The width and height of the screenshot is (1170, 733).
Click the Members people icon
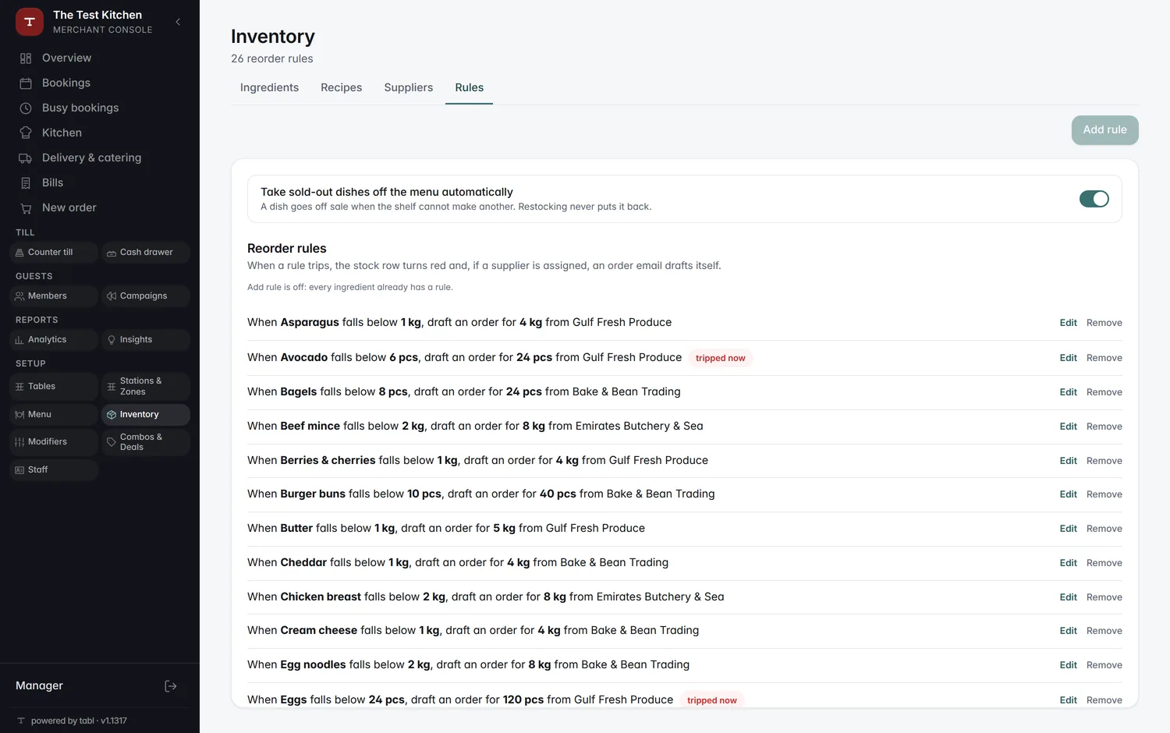pyautogui.click(x=19, y=296)
